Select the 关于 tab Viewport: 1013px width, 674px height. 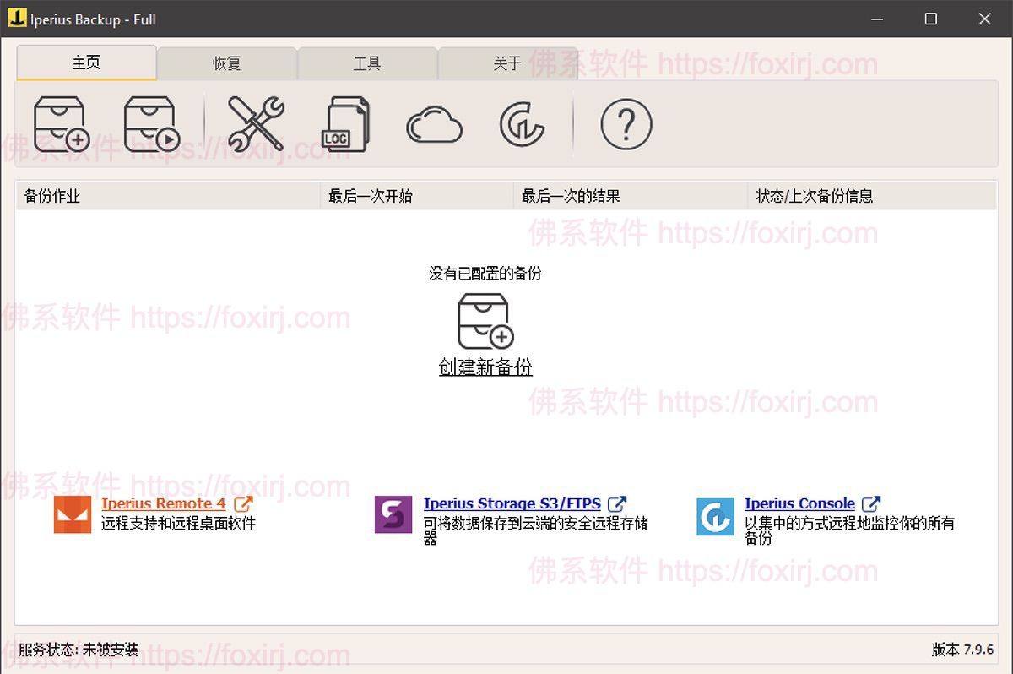[509, 63]
